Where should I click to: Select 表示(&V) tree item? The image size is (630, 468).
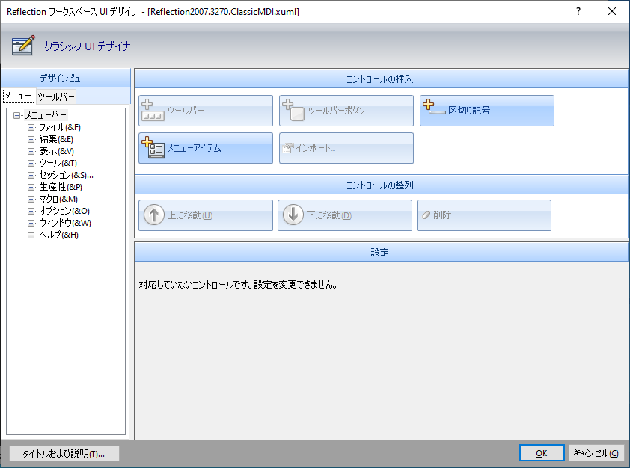pos(56,151)
